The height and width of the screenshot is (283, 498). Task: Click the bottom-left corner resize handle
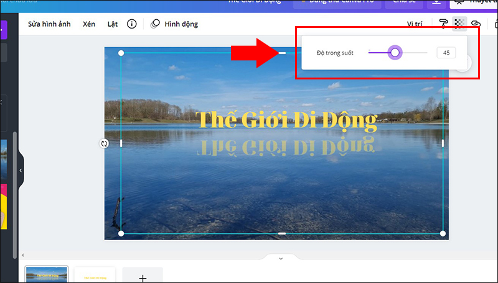point(121,233)
